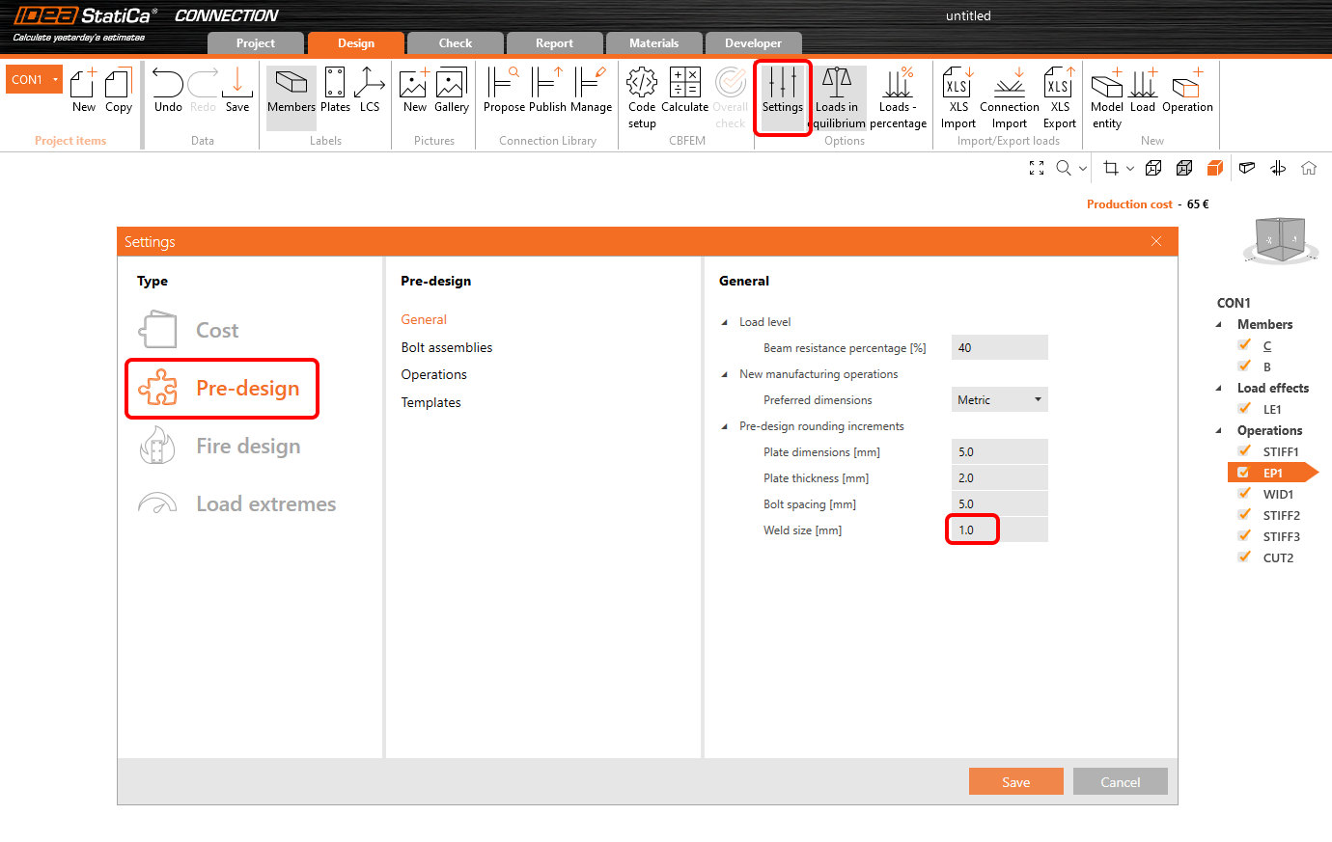Open the Materials tab

coord(653,43)
